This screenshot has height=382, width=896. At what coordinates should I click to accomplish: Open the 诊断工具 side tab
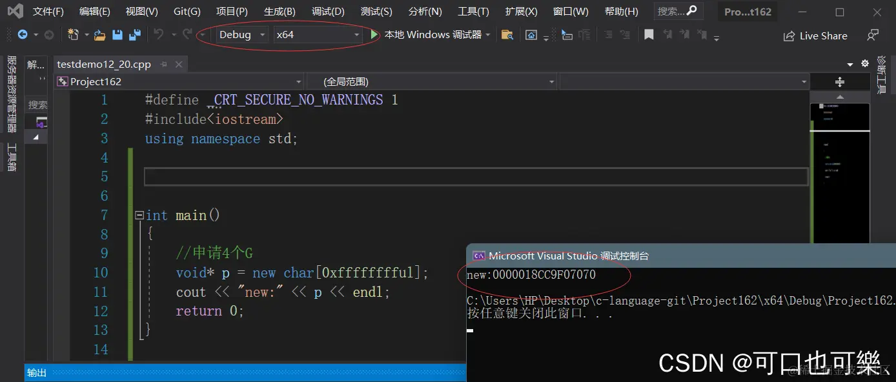click(x=882, y=75)
